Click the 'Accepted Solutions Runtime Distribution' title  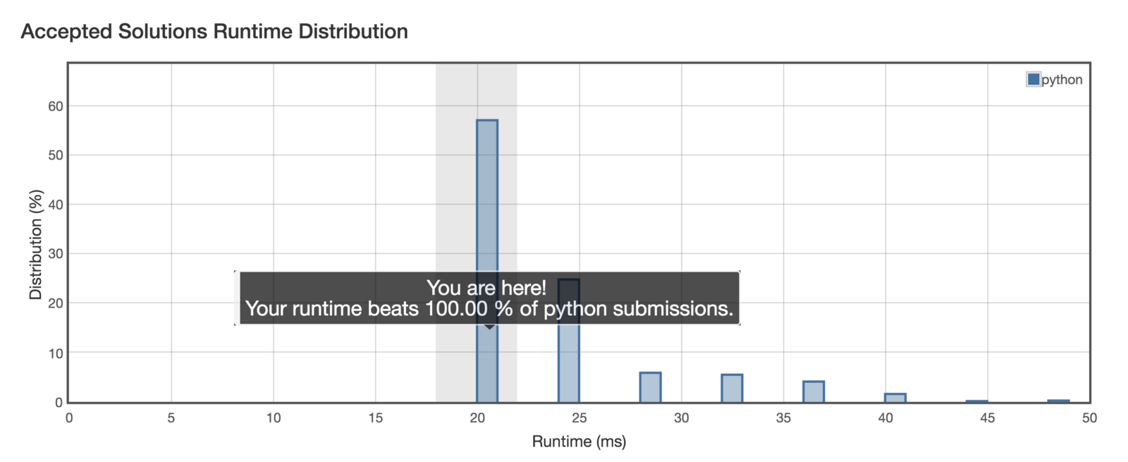[214, 32]
